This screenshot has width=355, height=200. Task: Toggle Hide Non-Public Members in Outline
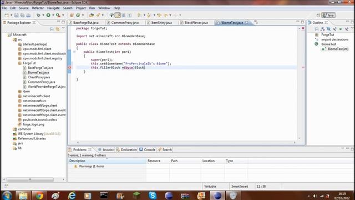[x=340, y=29]
